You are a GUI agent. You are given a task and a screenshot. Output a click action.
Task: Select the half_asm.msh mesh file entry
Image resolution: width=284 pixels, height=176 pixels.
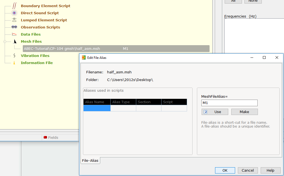(116, 49)
